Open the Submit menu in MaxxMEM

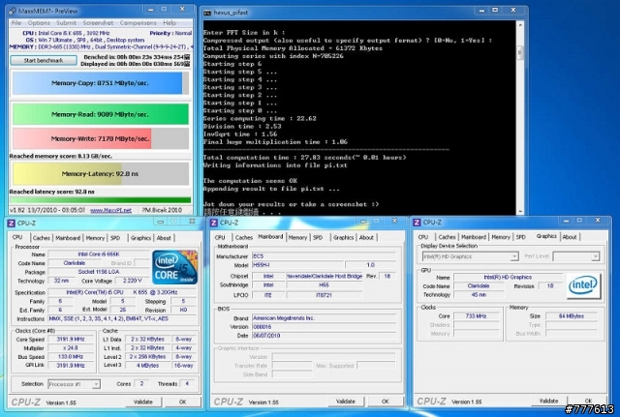[x=66, y=23]
